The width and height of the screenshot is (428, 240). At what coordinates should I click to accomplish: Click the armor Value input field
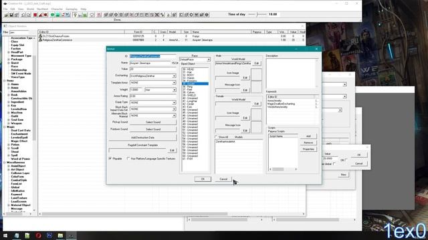(153, 69)
